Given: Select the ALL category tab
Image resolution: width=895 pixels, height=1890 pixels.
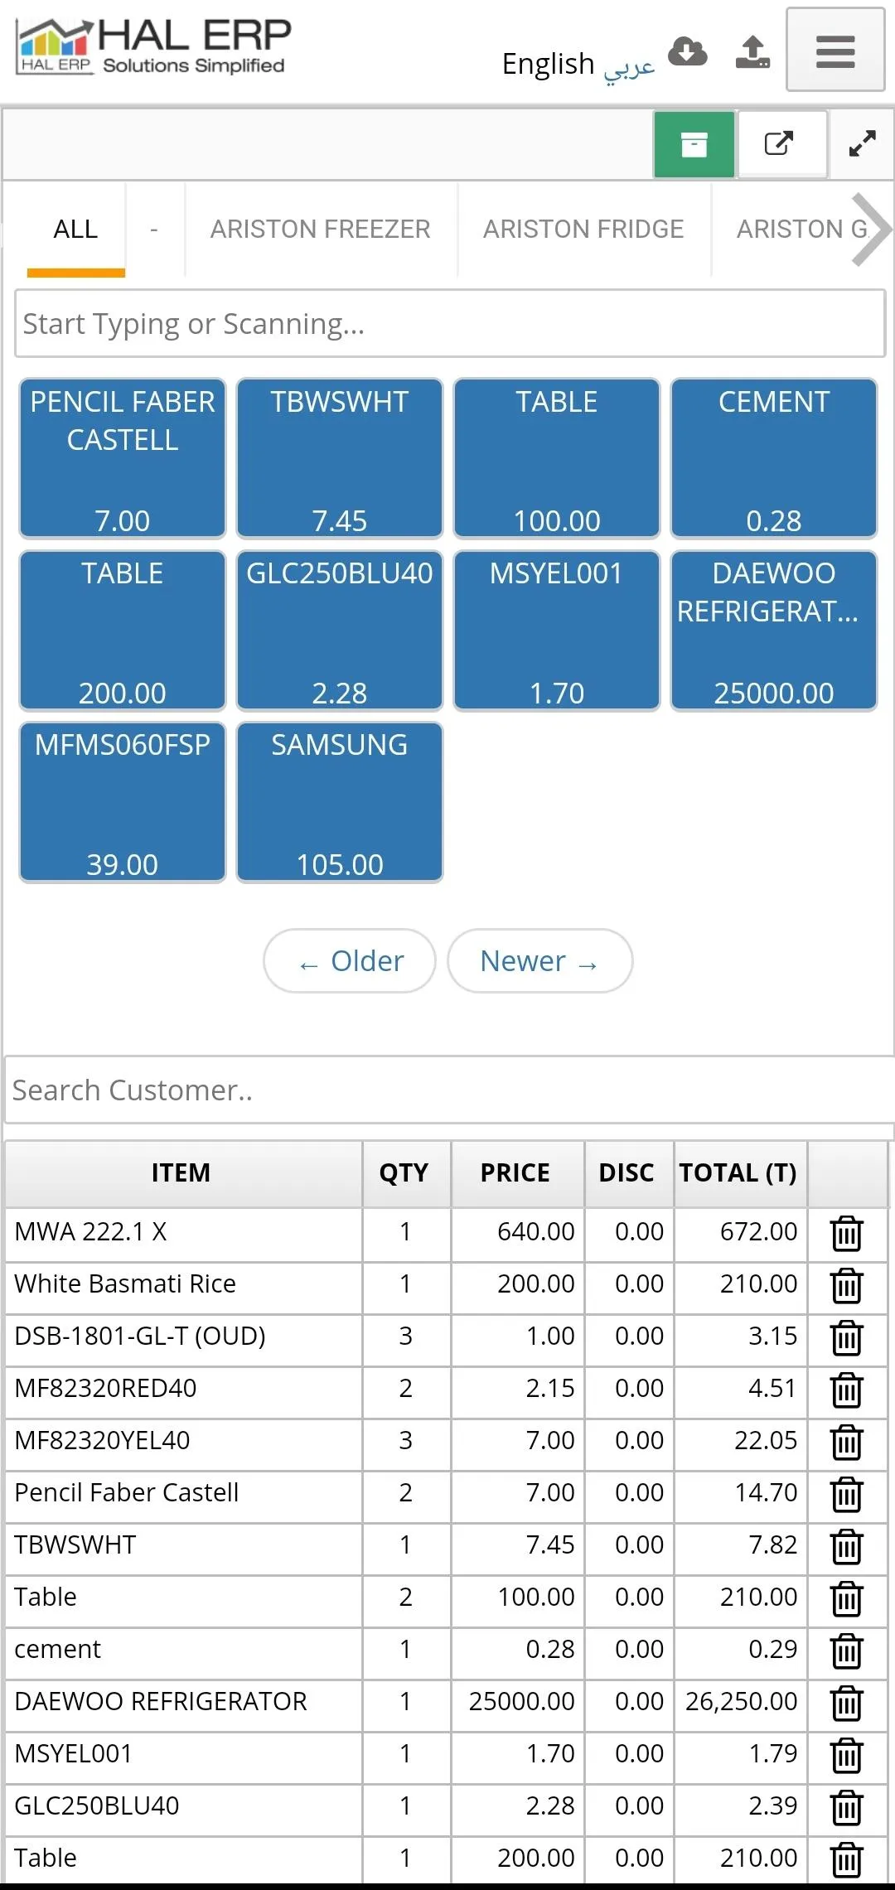Looking at the screenshot, I should [75, 229].
